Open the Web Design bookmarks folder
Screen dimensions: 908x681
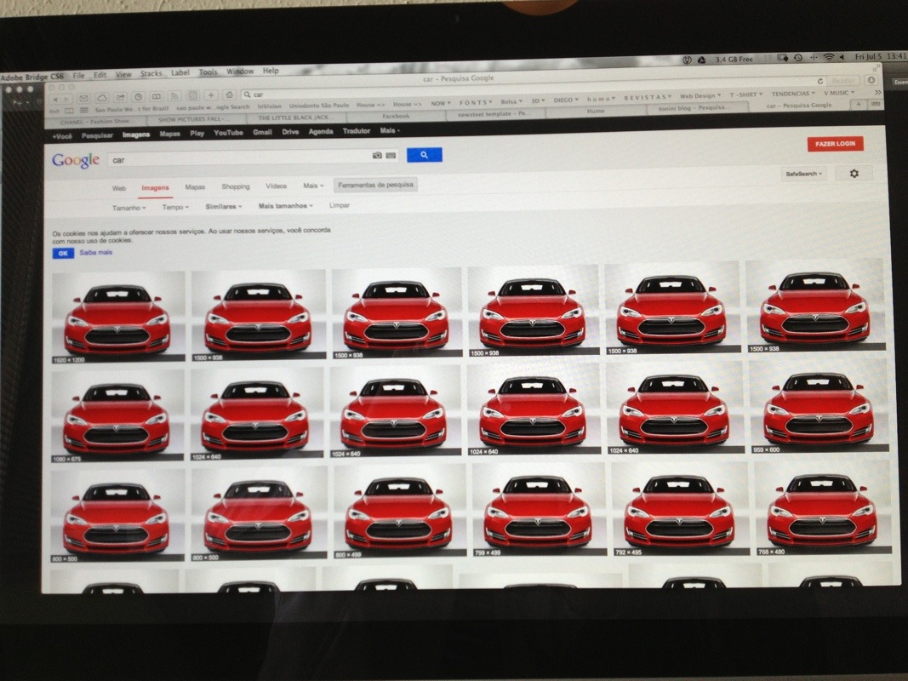(x=700, y=95)
